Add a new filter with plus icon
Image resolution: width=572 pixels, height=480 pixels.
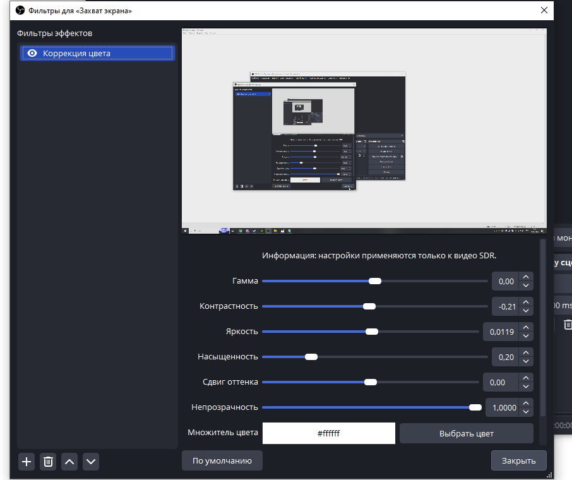coord(27,462)
